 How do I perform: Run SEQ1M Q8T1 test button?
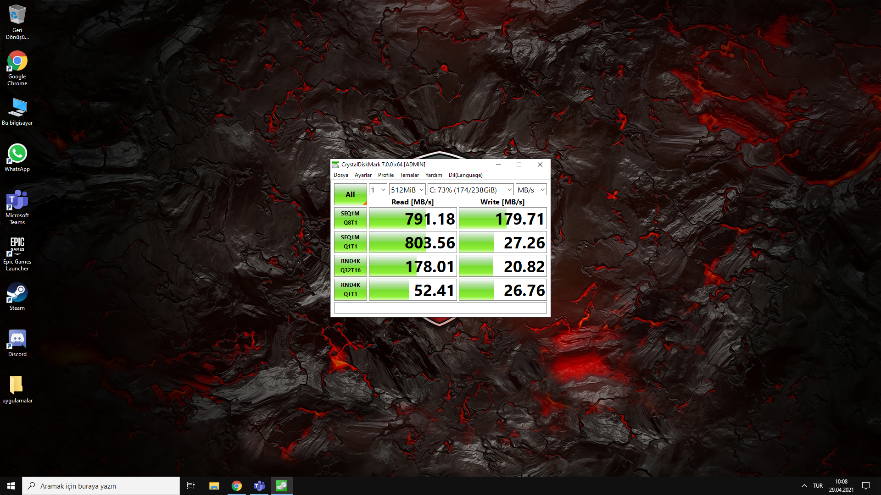[350, 218]
